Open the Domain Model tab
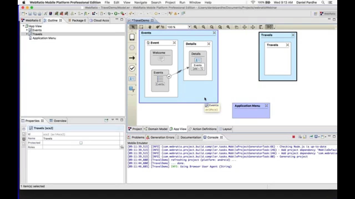The height and width of the screenshot is (199, 355). point(156,129)
